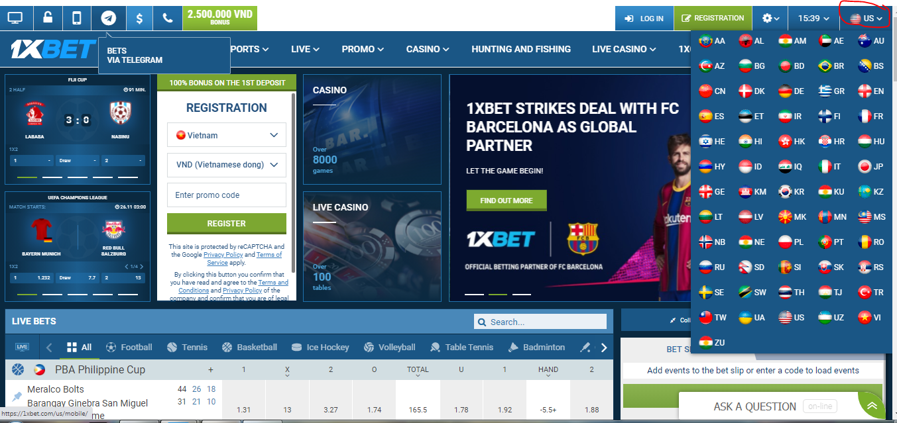The width and height of the screenshot is (897, 423).
Task: Open HUNTING AND FISHING menu item
Action: point(521,49)
